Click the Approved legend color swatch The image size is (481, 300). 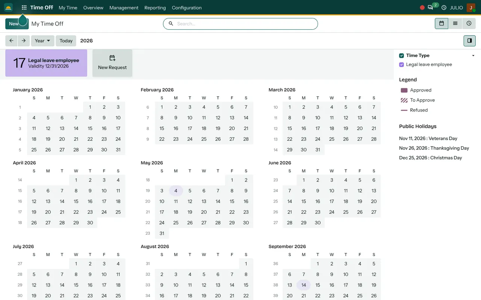(404, 90)
